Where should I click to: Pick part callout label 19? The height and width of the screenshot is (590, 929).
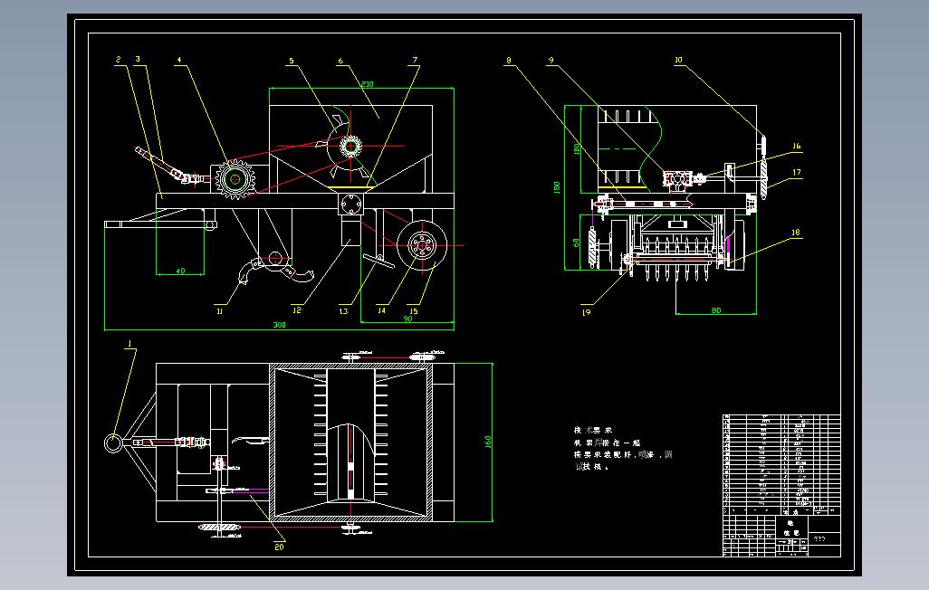pos(587,312)
